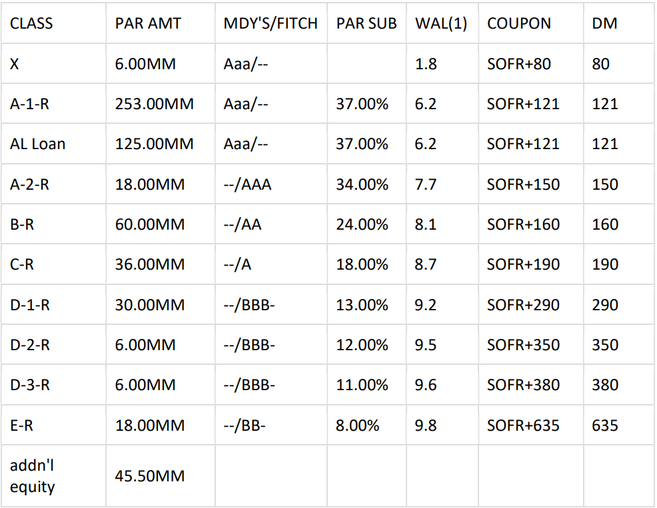Click the SOFR+635 coupon cell
This screenshot has height=508, width=657.
[523, 425]
